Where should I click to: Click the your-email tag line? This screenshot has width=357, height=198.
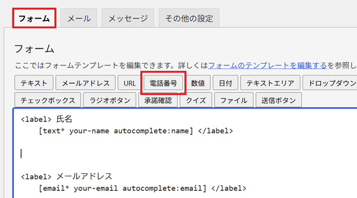point(142,188)
